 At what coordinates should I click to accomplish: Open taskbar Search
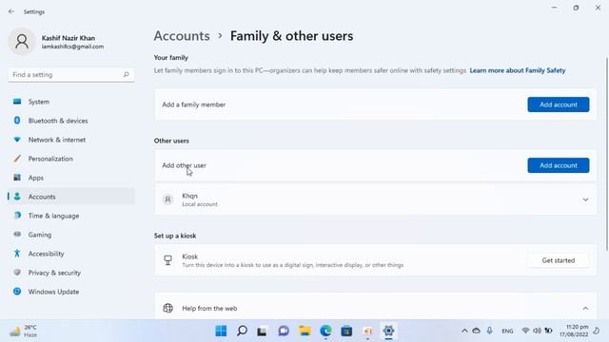(x=242, y=331)
